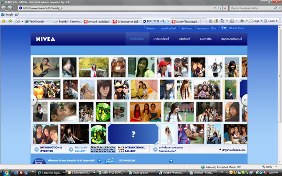Click the SnagIt window capture icon
282x176 pixels.
click(17, 15)
